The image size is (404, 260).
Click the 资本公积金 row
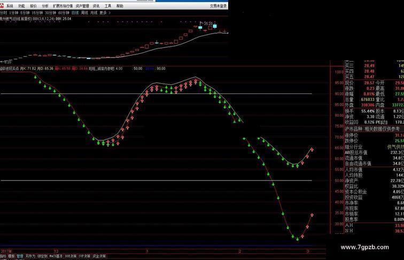click(x=375, y=192)
